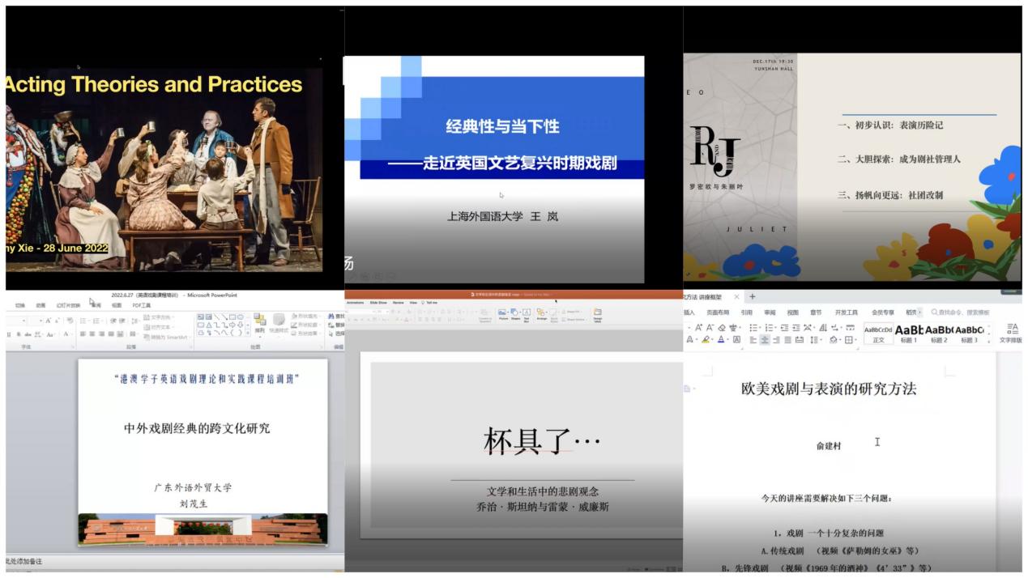Click the new tab plus button in WPS
The image size is (1028, 578).
coord(752,297)
